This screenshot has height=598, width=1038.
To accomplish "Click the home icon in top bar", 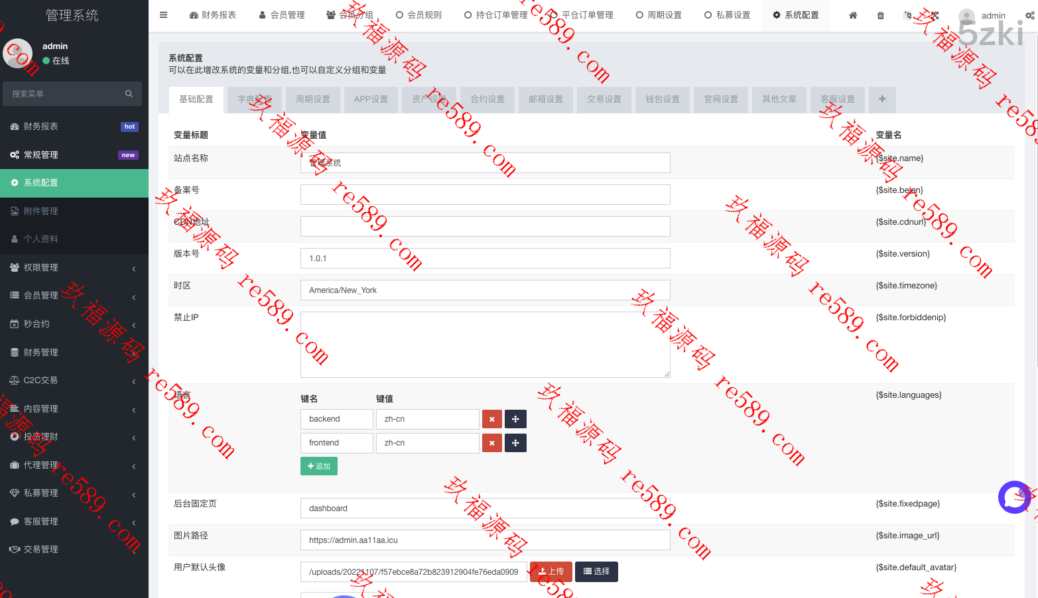I will [x=853, y=15].
